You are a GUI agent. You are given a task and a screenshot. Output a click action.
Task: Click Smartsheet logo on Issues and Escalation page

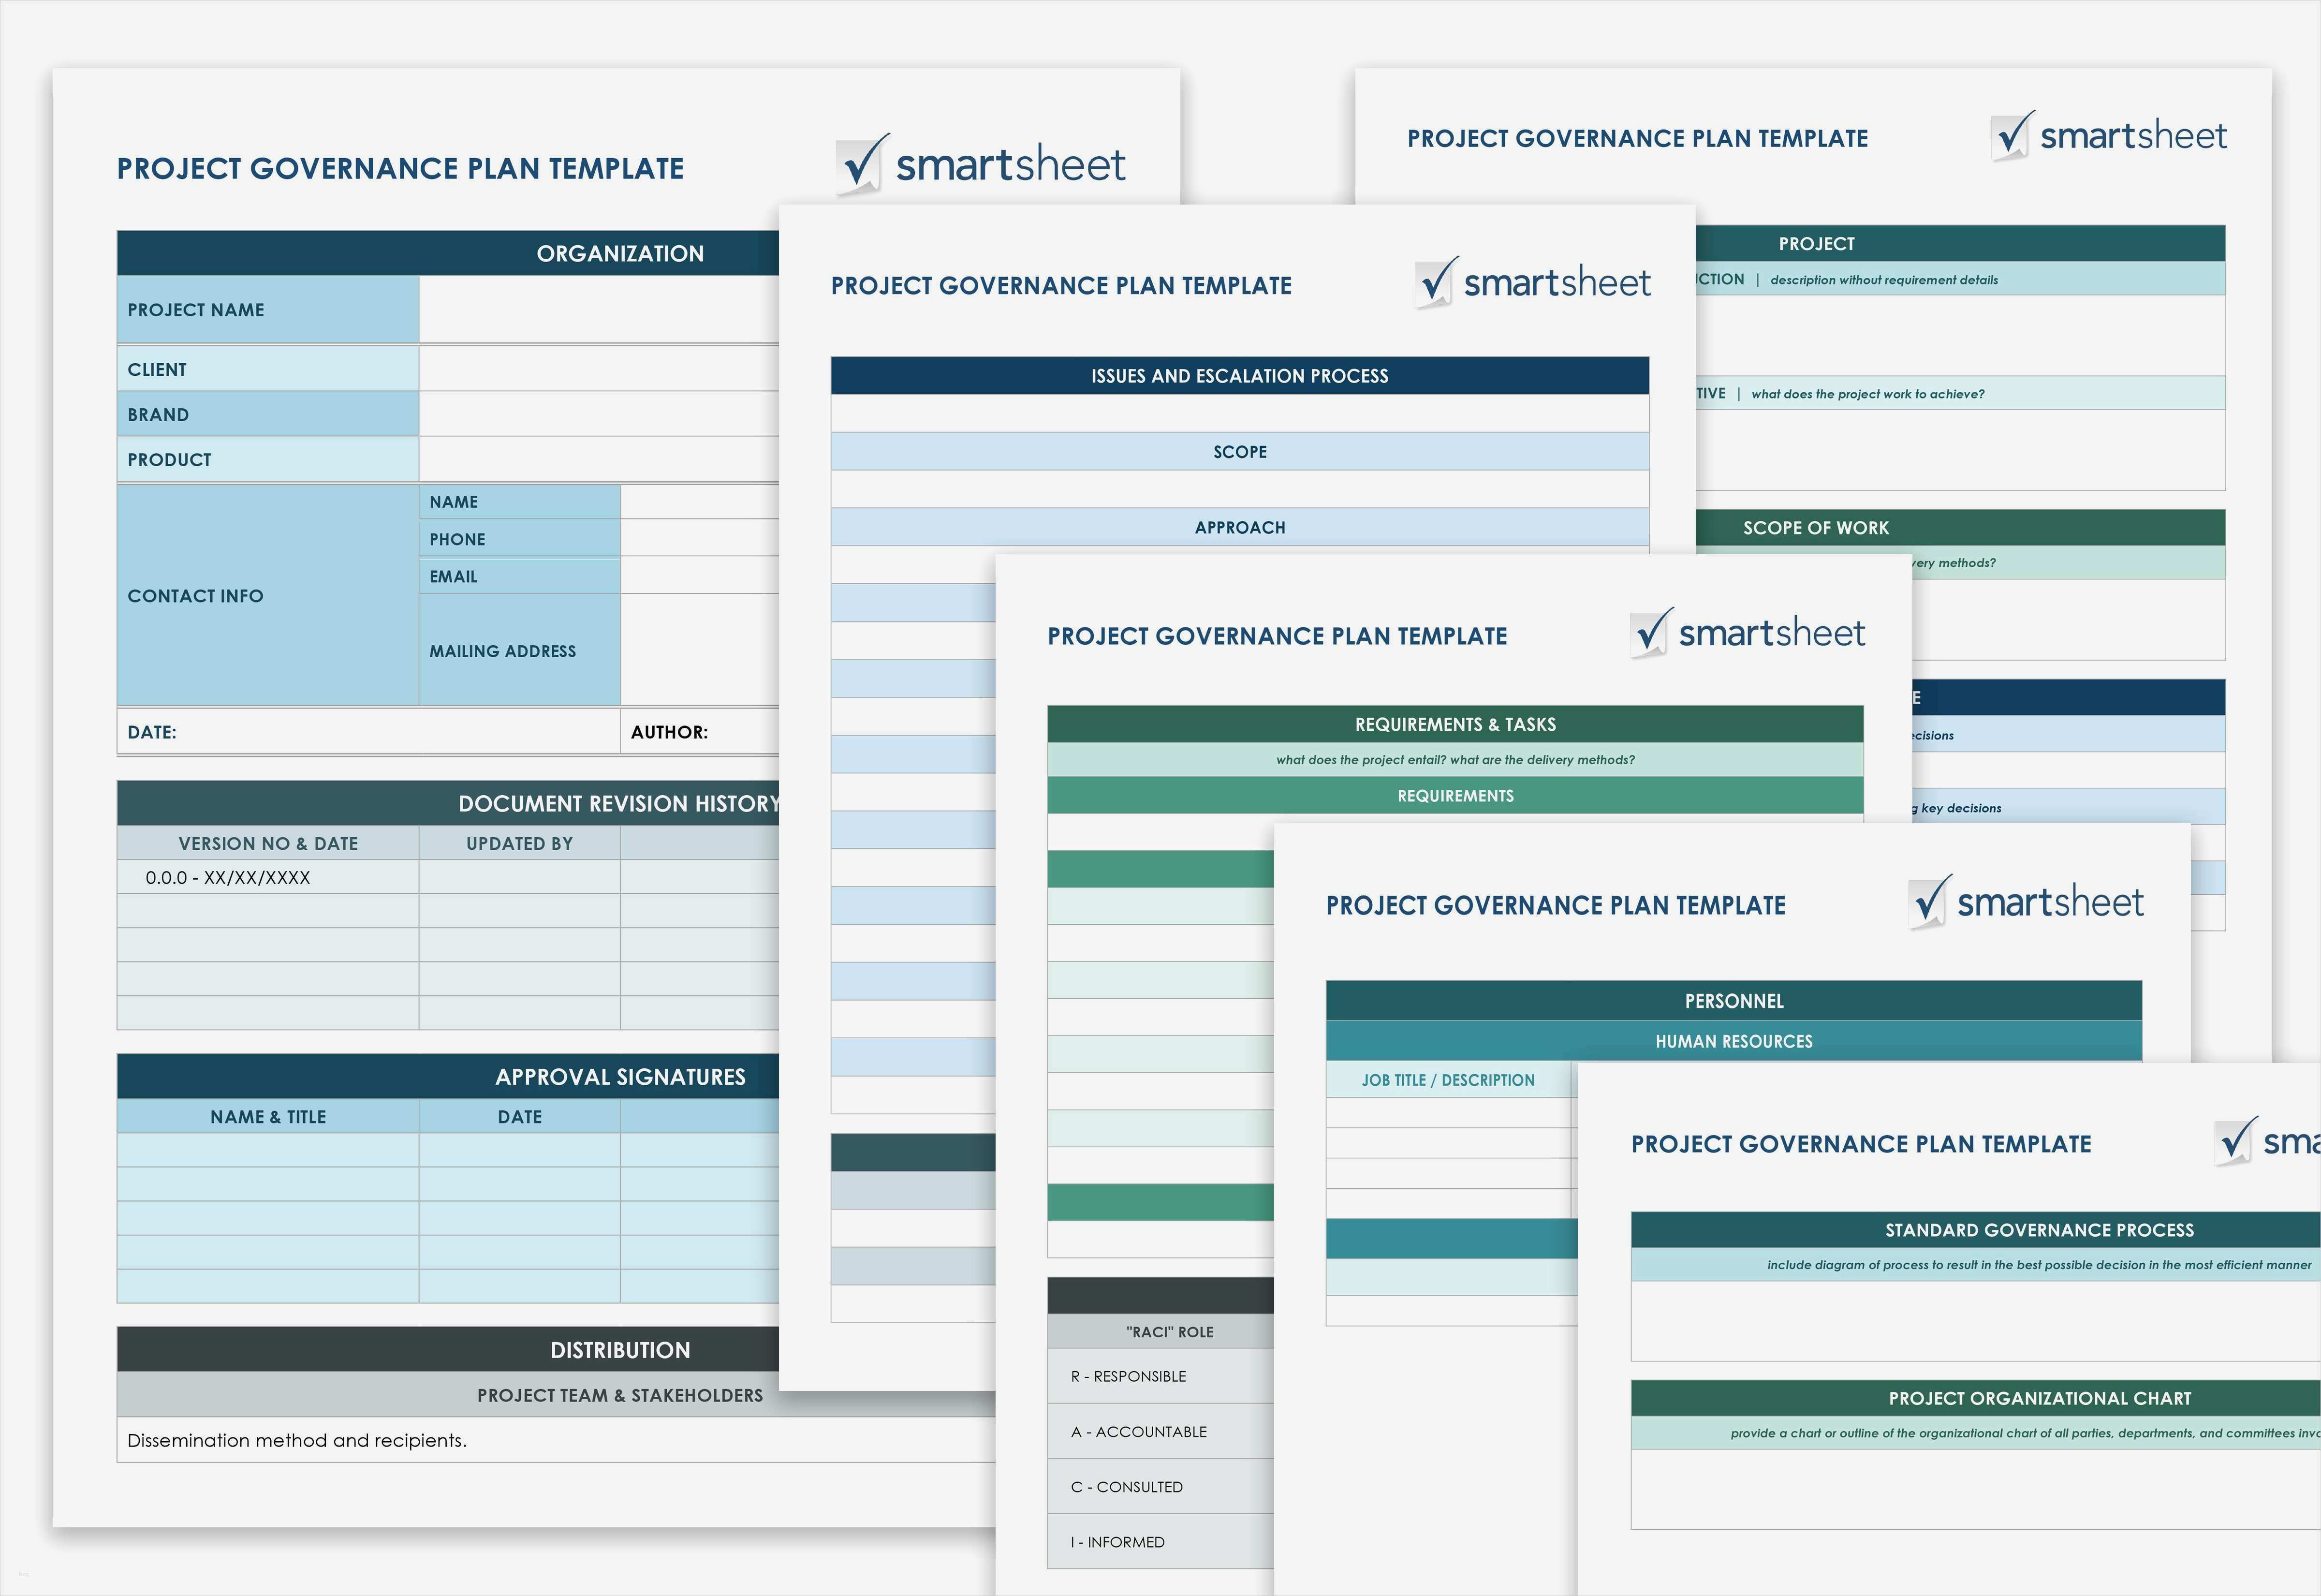[x=1532, y=283]
